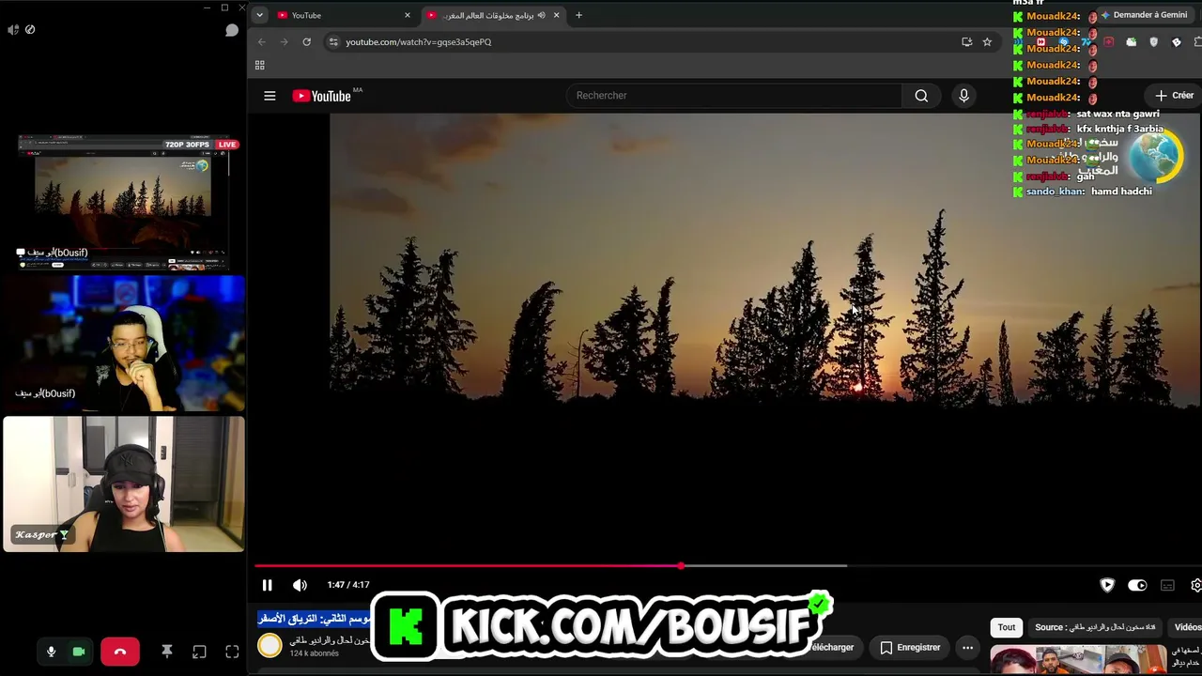
Task: Open the YouTube hamburger guide menu
Action: (270, 96)
